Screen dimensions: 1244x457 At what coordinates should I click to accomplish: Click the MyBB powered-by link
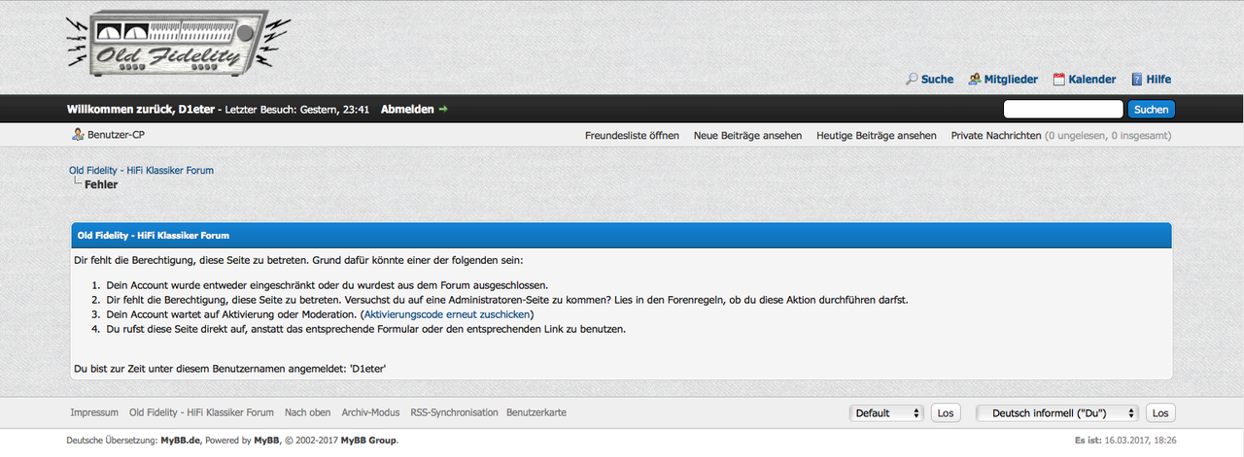(267, 441)
